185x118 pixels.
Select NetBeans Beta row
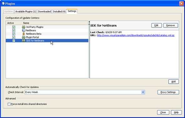47,34
